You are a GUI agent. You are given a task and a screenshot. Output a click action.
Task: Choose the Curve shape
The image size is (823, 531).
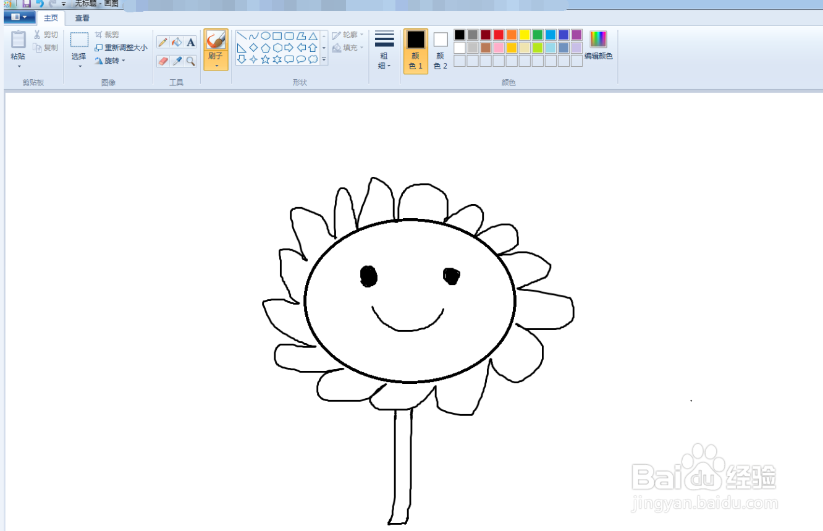253,36
